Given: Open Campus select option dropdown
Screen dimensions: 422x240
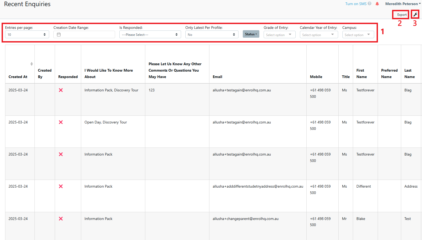Looking at the screenshot, I should point(358,35).
